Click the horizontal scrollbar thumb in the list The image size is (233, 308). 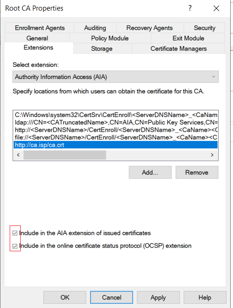pos(65,155)
